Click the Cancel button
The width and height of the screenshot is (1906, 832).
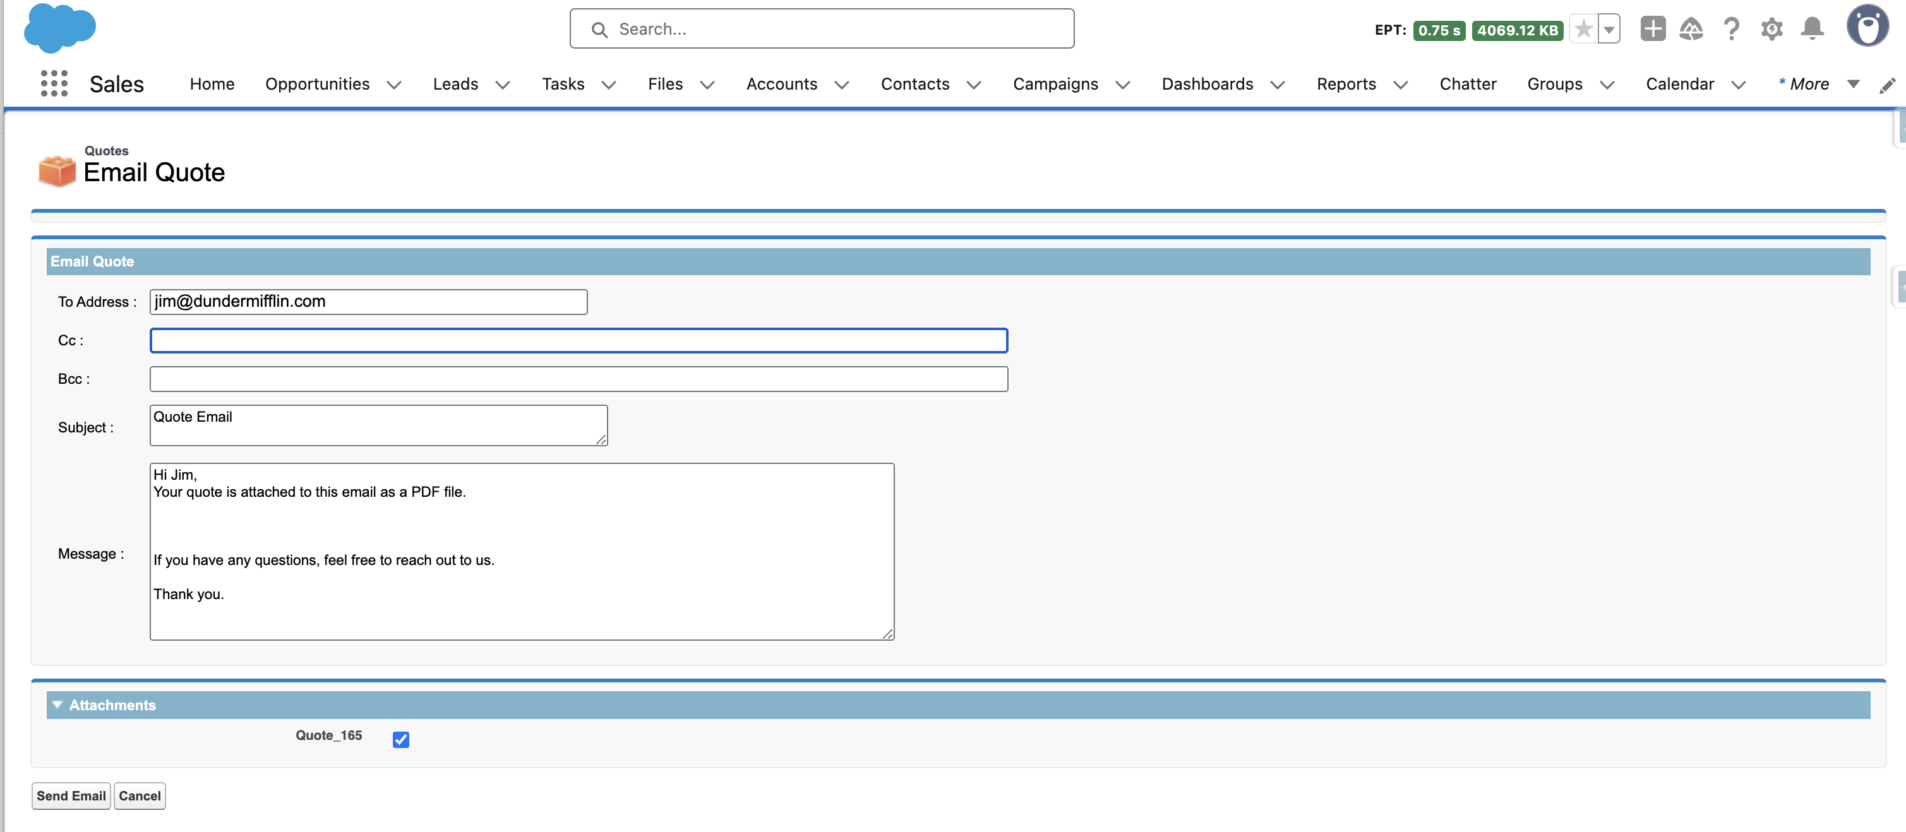(139, 796)
